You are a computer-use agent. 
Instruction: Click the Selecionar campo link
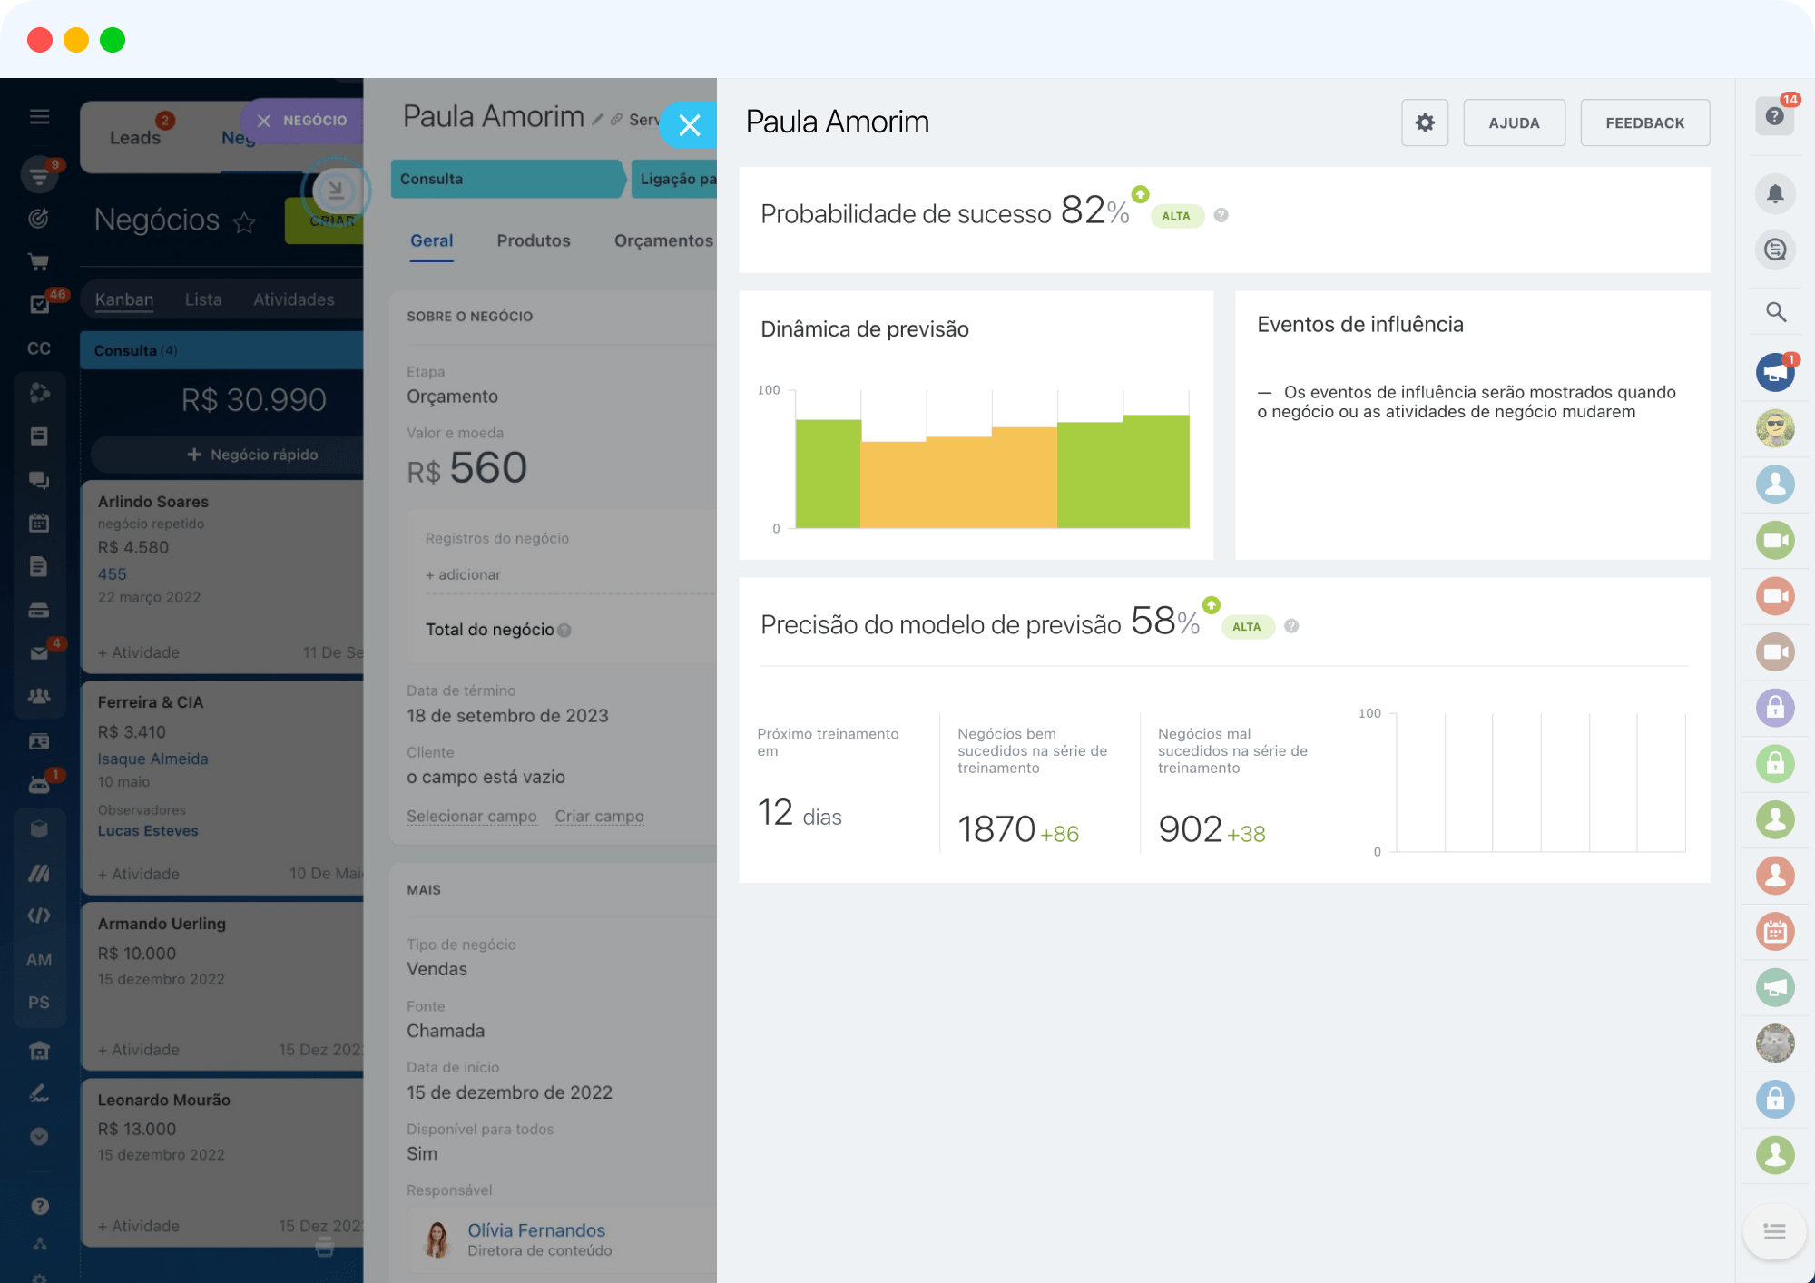(471, 816)
